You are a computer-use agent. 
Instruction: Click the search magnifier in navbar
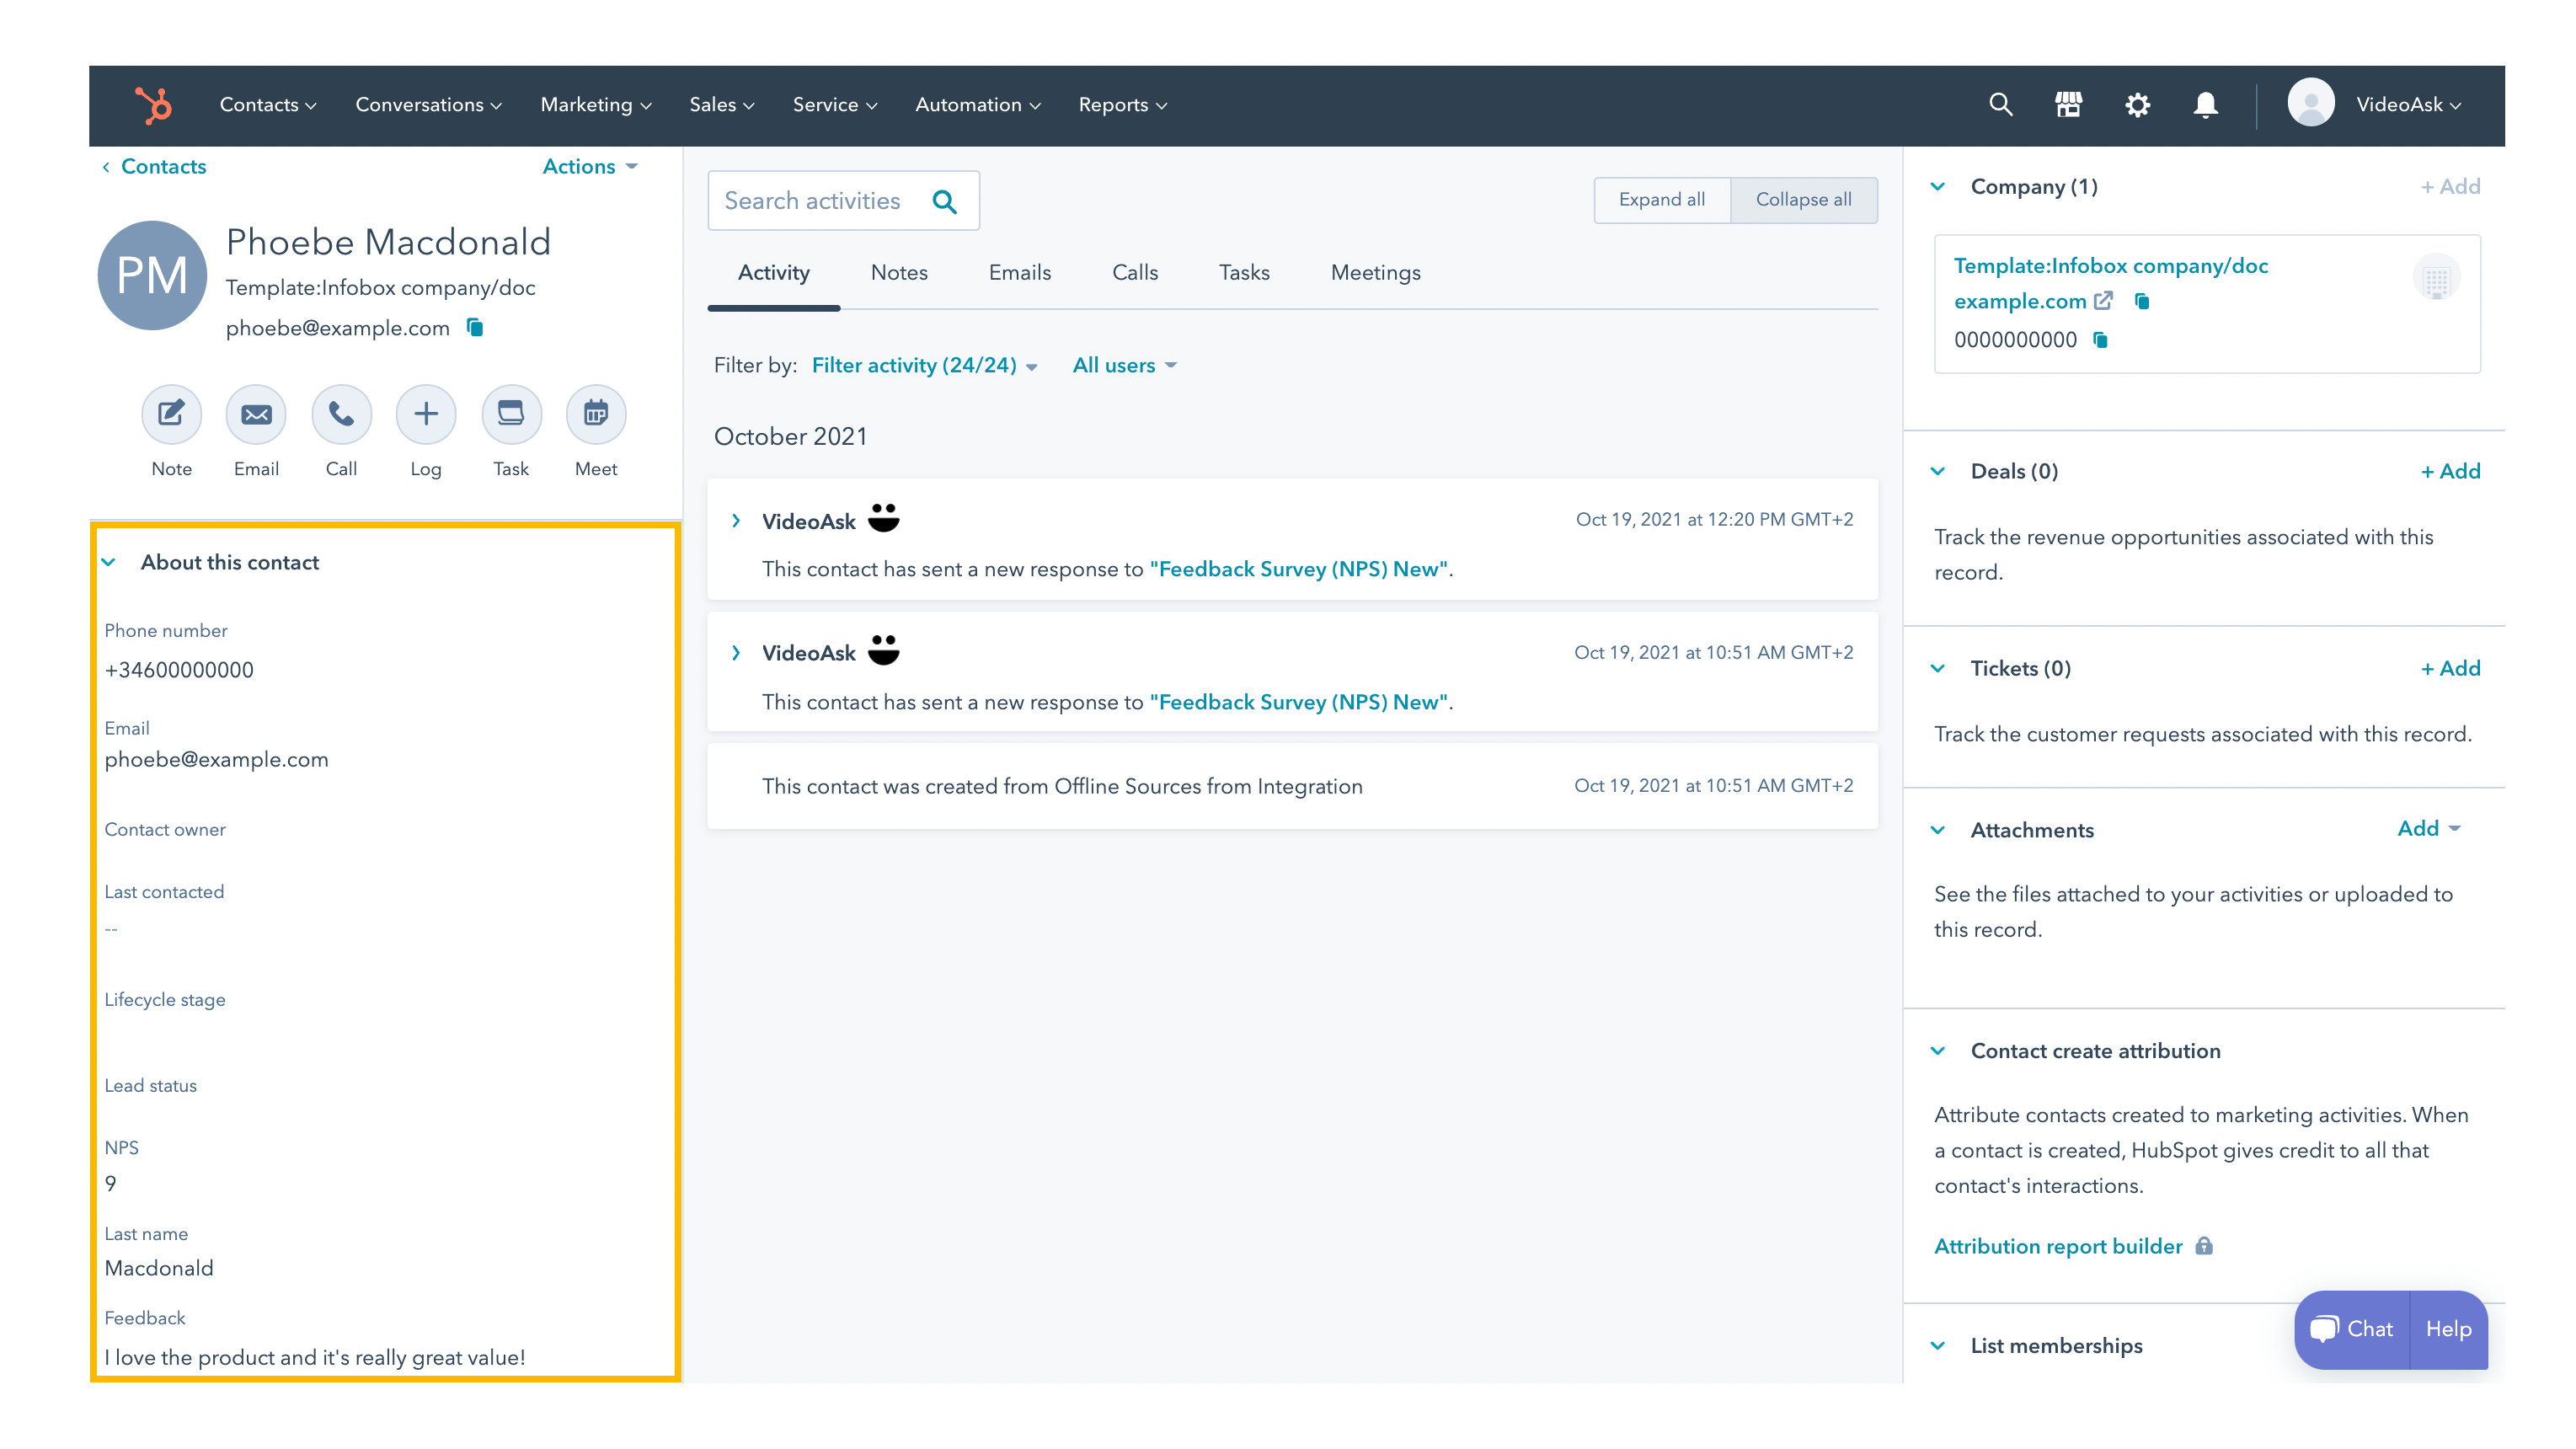click(2000, 104)
